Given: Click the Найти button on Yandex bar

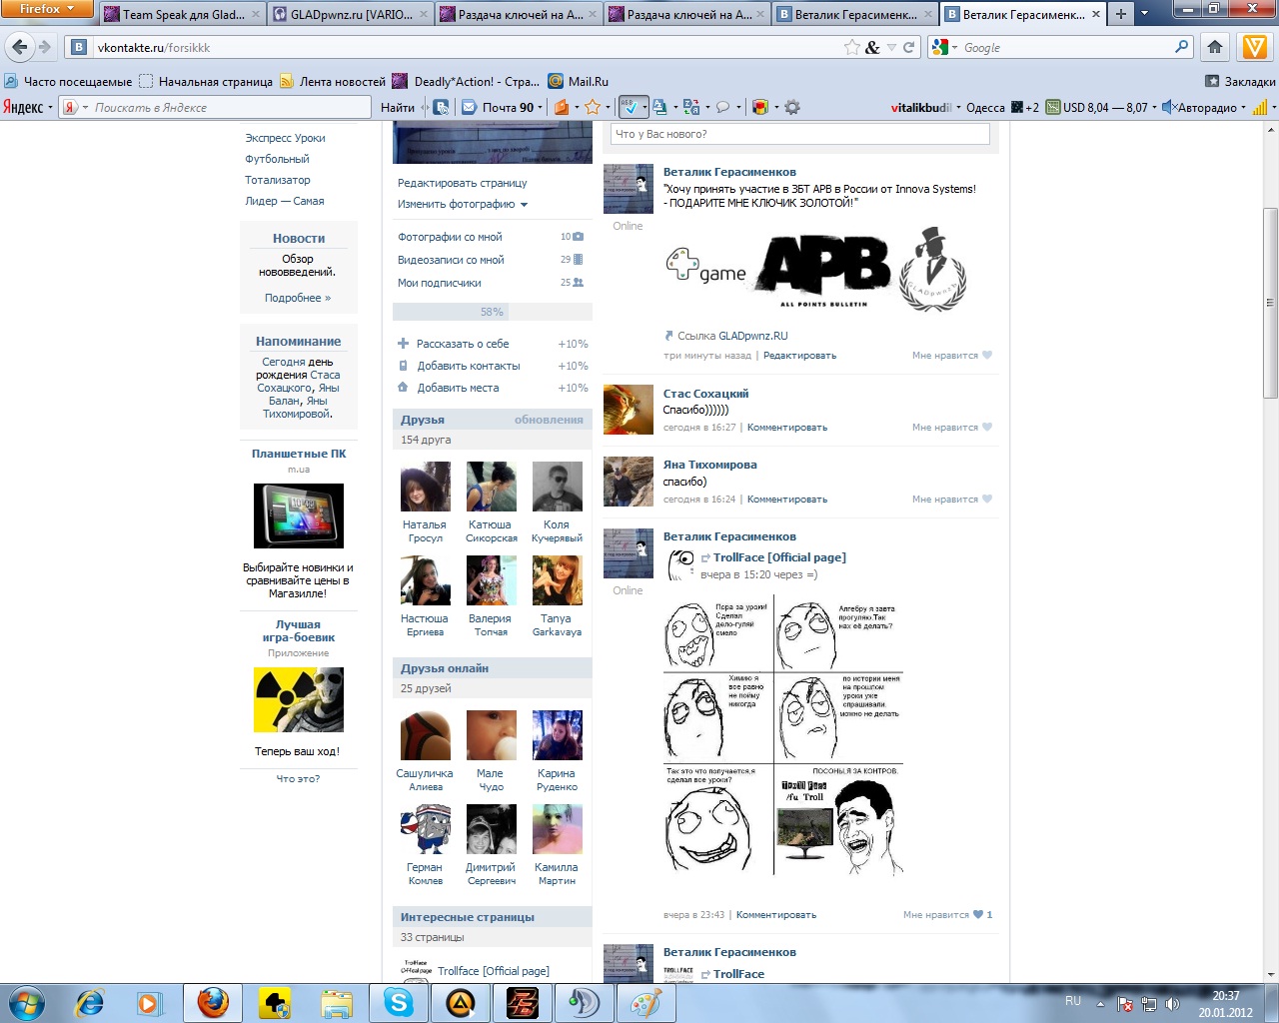Looking at the screenshot, I should coord(398,107).
